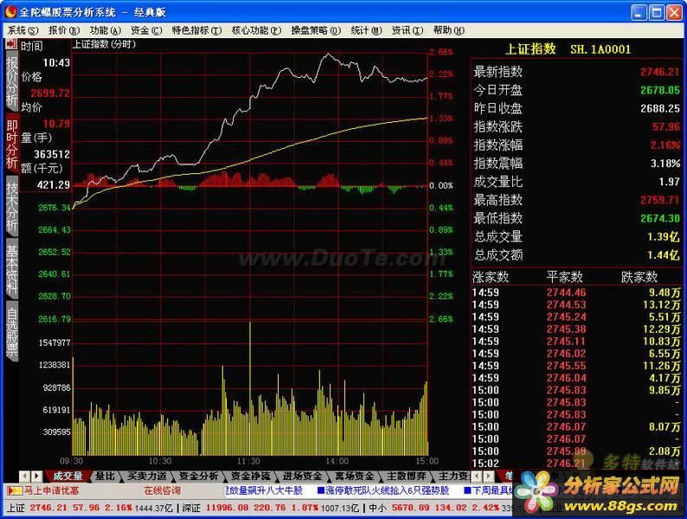Open the 基本资料 side tab
This screenshot has width=687, height=519.
(x=12, y=269)
